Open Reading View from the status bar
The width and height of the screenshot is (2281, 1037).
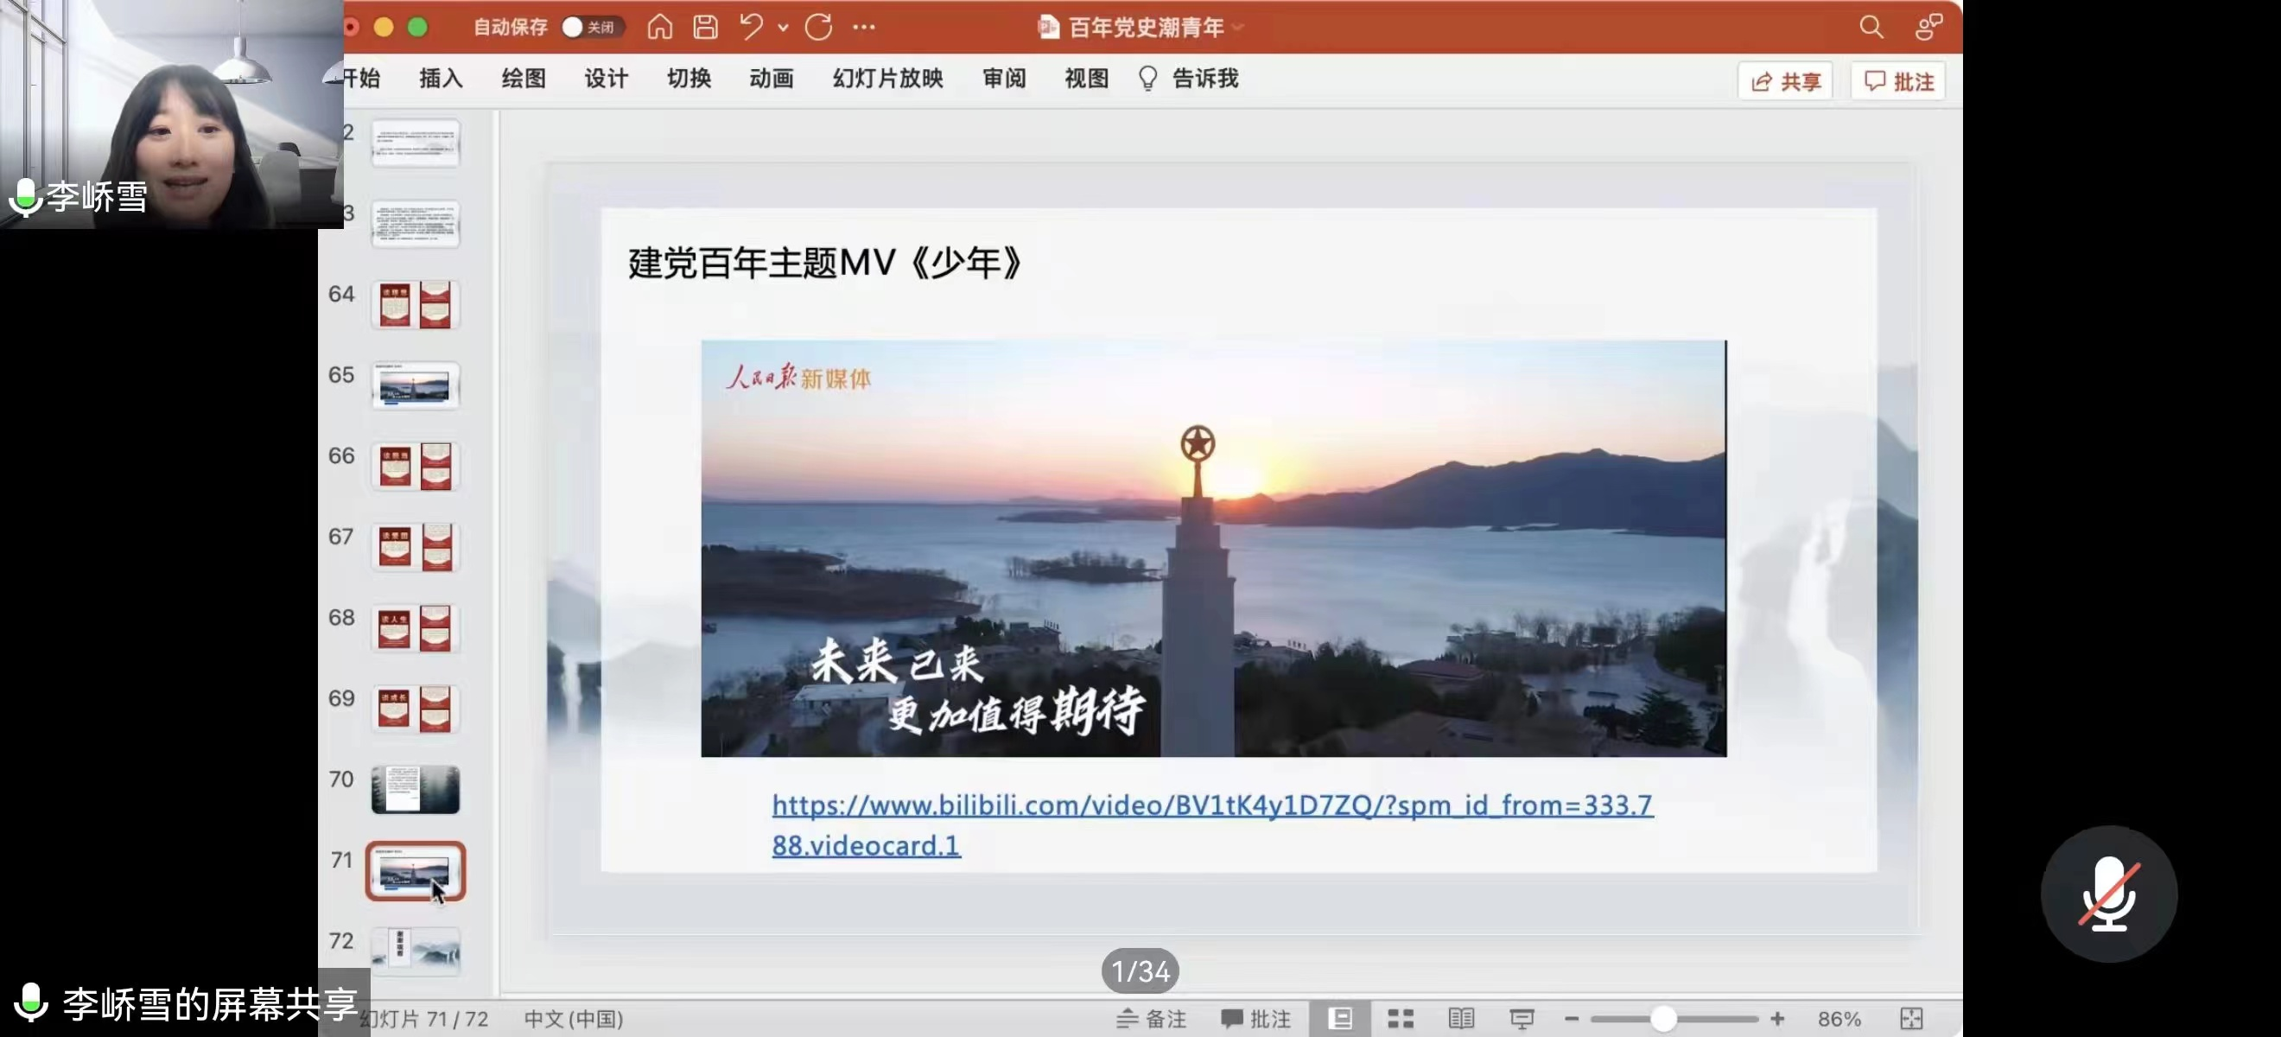(x=1460, y=1017)
